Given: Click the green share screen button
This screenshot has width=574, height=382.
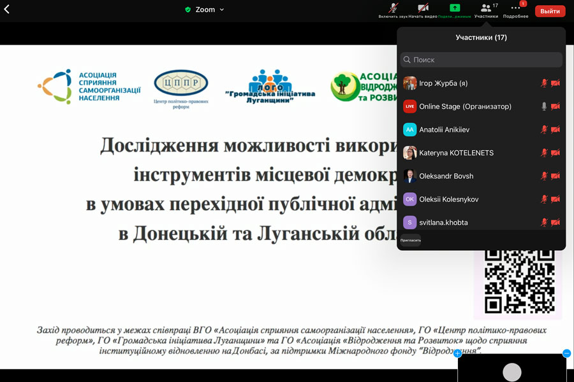Looking at the screenshot, I should [455, 10].
